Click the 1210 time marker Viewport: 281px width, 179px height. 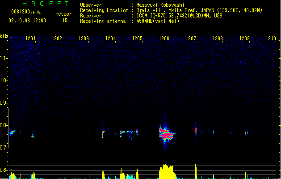[271, 38]
